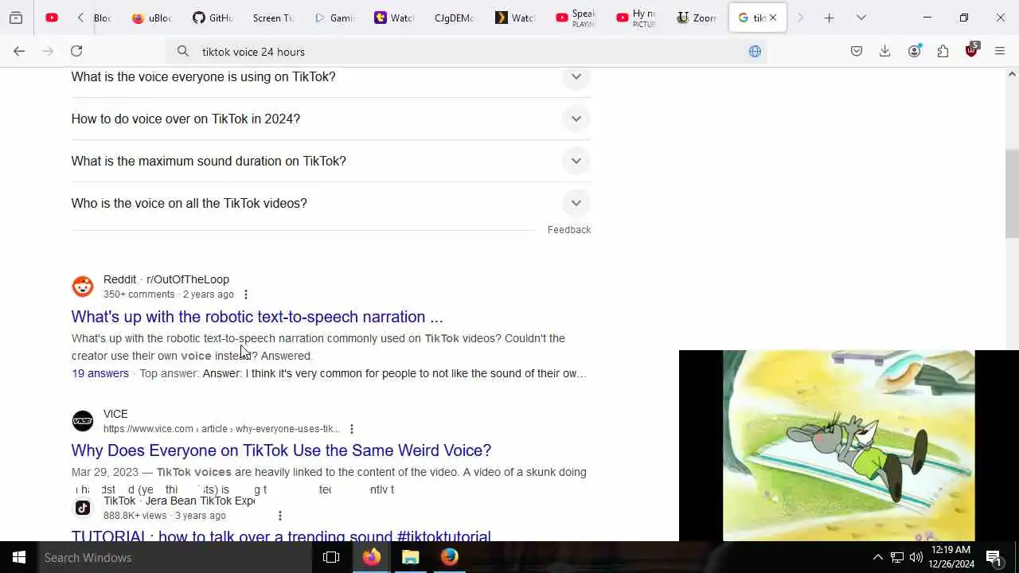Click the Feedback link under questions
Viewport: 1019px width, 573px height.
568,230
